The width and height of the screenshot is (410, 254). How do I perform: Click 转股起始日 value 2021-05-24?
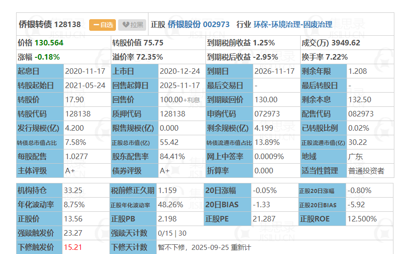[85, 86]
